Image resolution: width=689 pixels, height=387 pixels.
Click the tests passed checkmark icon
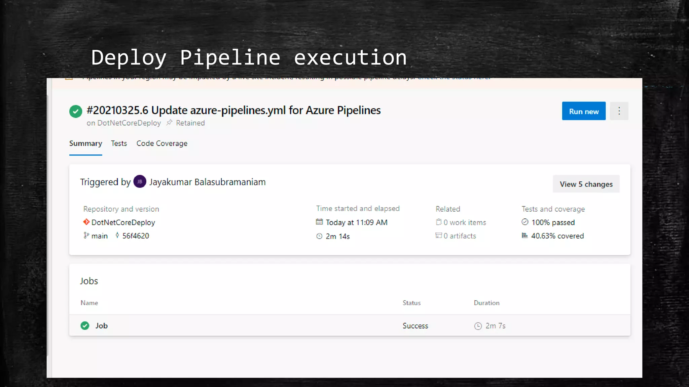pyautogui.click(x=525, y=222)
